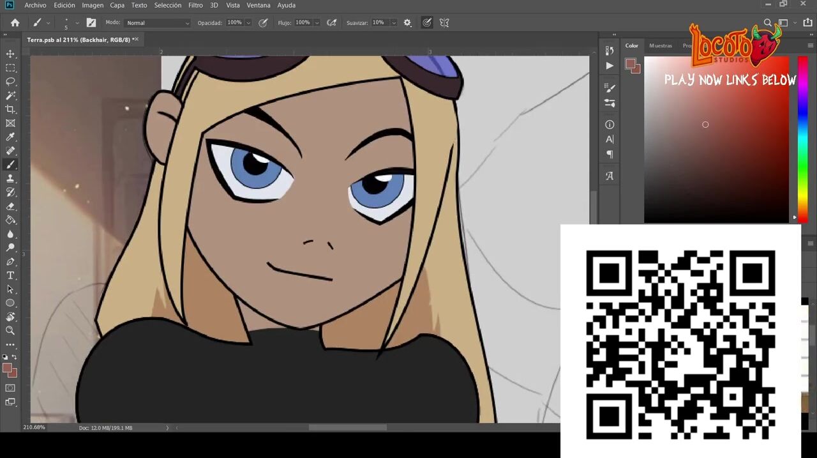
Task: Open the Imagen menu
Action: coord(93,5)
